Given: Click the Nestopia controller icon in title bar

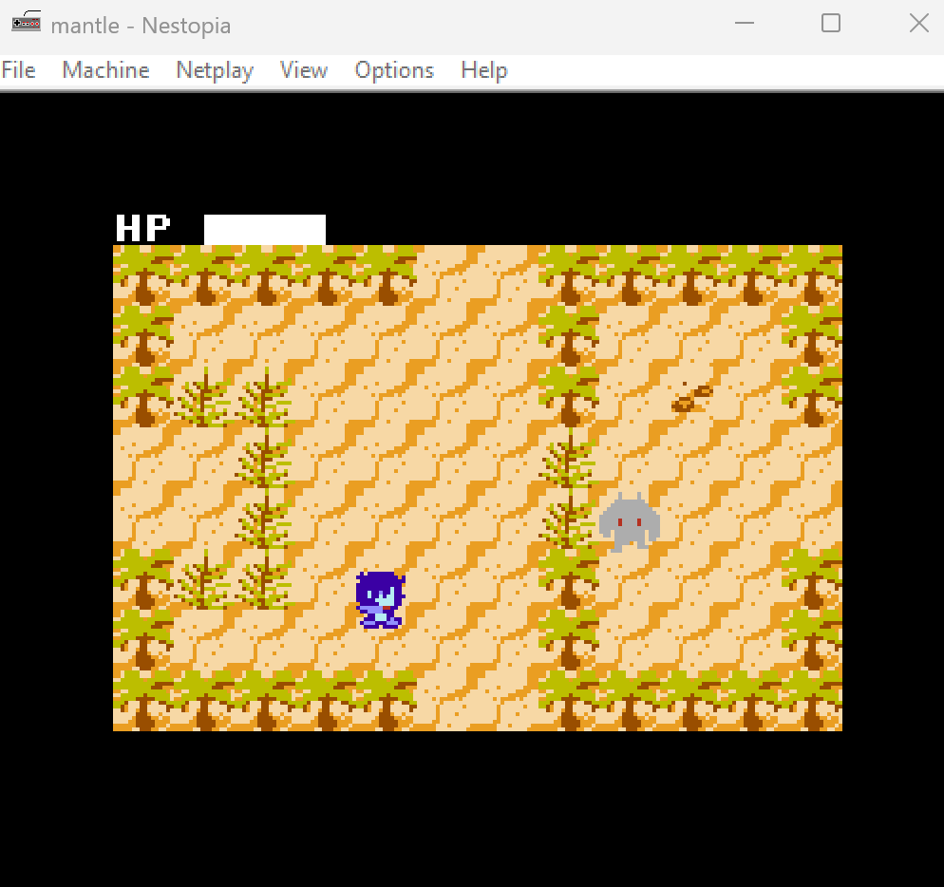Looking at the screenshot, I should (x=26, y=22).
